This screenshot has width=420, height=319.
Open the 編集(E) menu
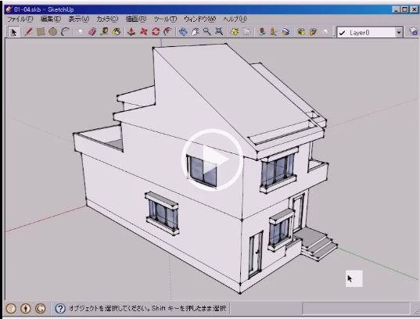tap(51, 19)
